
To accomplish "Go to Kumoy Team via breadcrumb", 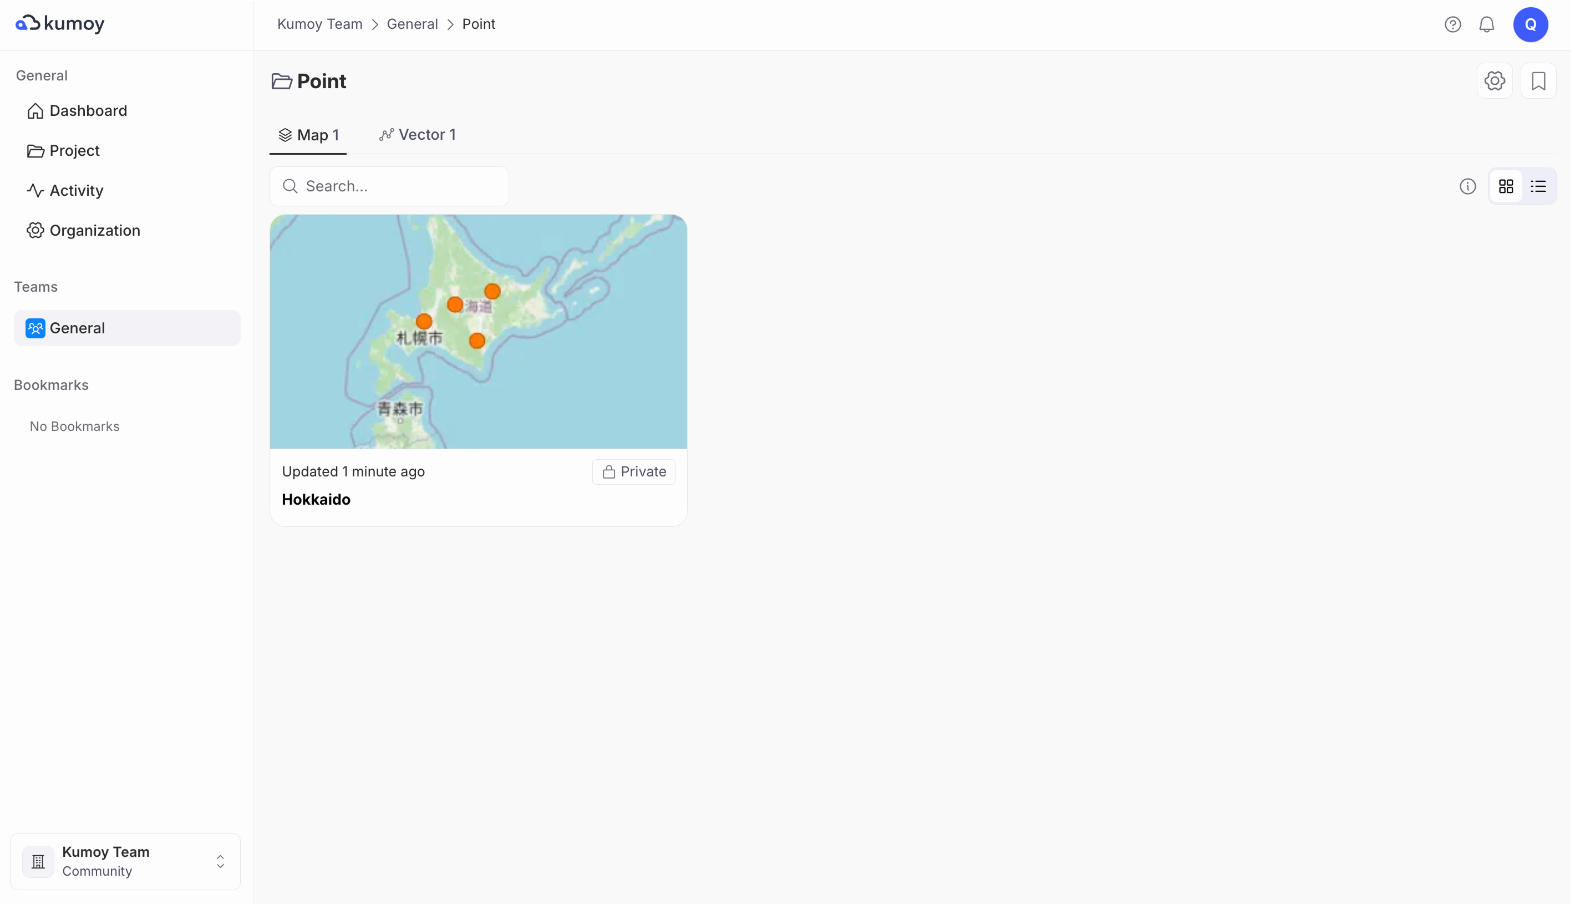I will pos(319,24).
